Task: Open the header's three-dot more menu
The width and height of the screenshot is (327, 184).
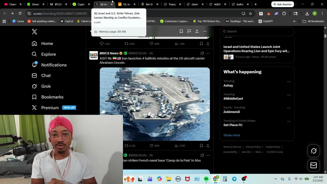Action: click(x=205, y=31)
